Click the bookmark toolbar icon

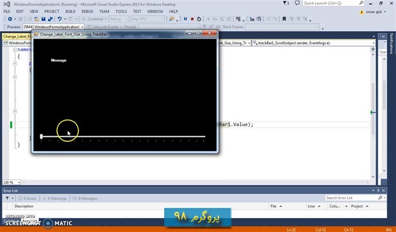coord(284,19)
